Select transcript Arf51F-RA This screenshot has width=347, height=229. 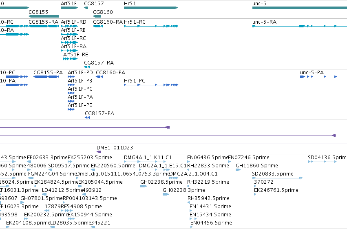point(73,47)
